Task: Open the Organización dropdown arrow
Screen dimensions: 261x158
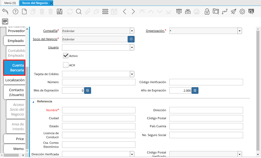Action: point(240,31)
